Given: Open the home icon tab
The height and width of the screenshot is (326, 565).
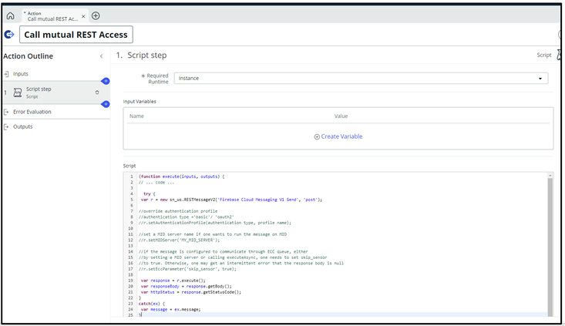Looking at the screenshot, I should tap(11, 16).
